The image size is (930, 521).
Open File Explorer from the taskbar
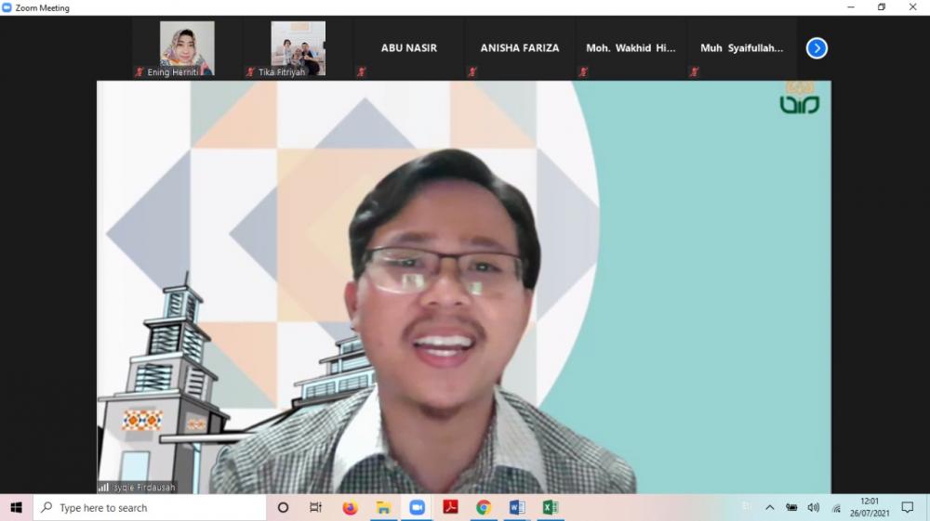pyautogui.click(x=383, y=508)
